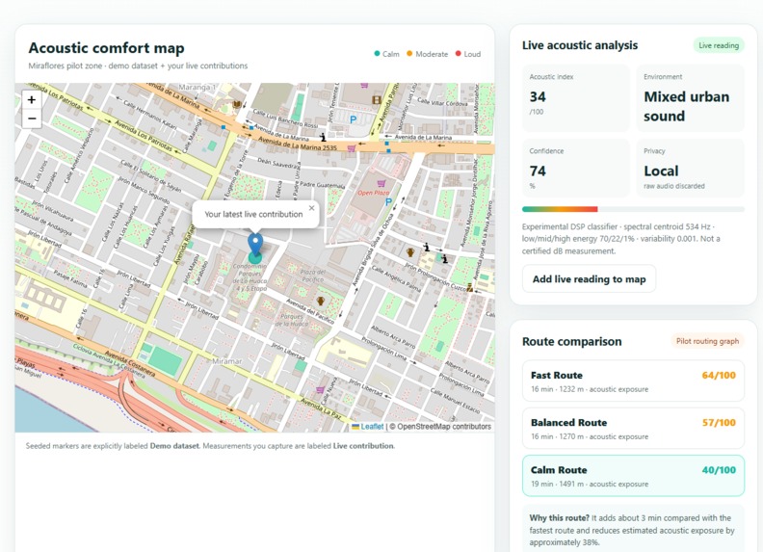Select the Balanced Route card
Image resolution: width=763 pixels, height=552 pixels.
coord(633,429)
